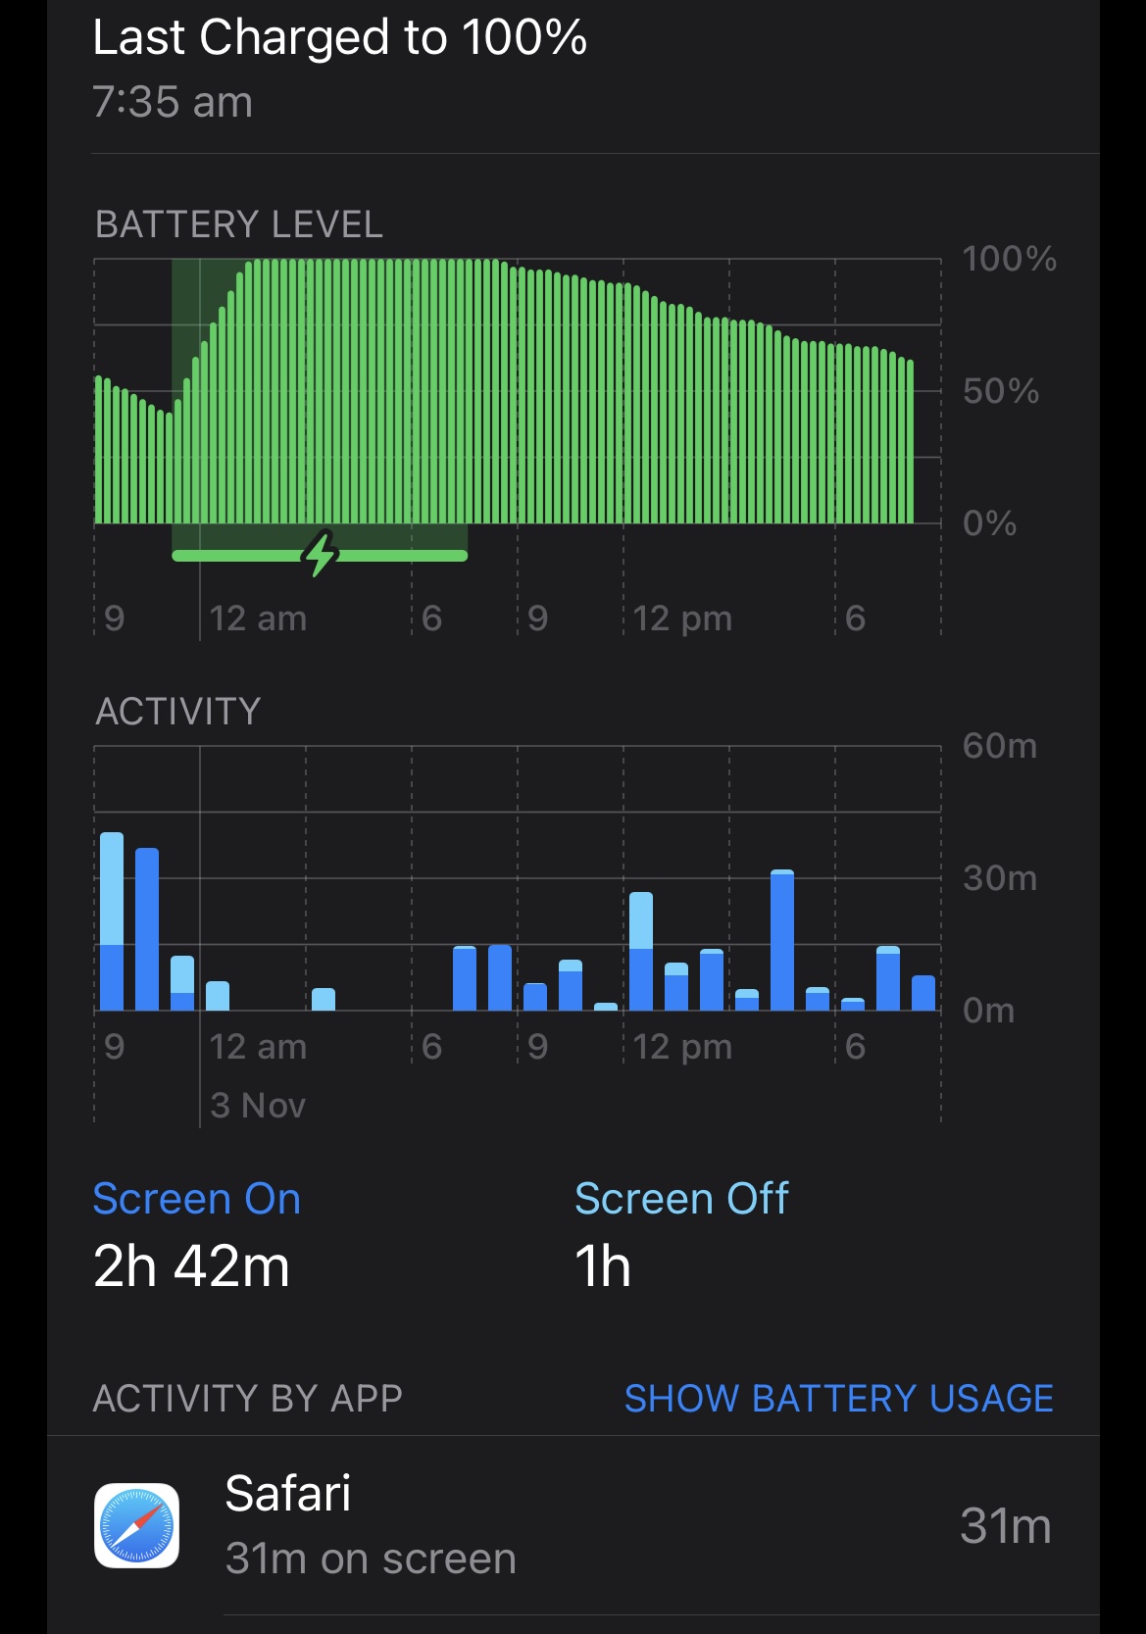Tap the charging lightning bolt icon
This screenshot has width=1146, height=1634.
pos(321,554)
